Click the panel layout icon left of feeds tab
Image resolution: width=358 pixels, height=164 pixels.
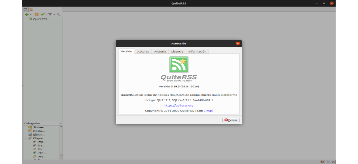25,9
